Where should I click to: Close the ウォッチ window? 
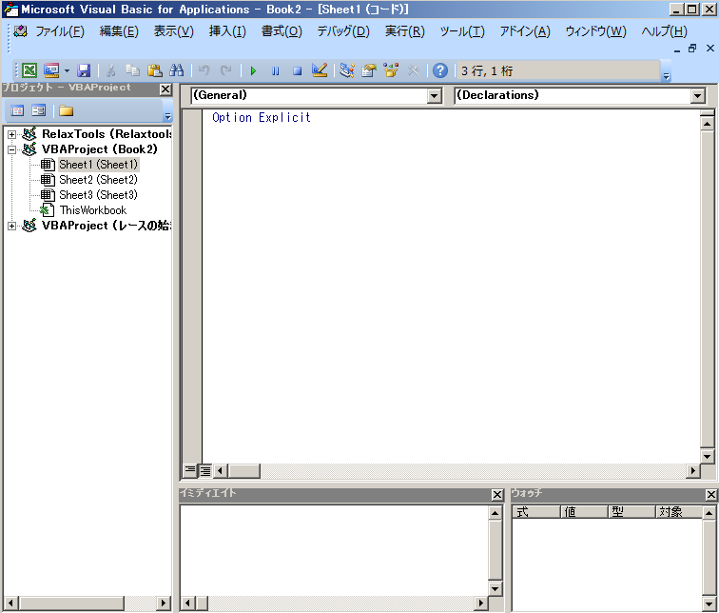pos(710,495)
